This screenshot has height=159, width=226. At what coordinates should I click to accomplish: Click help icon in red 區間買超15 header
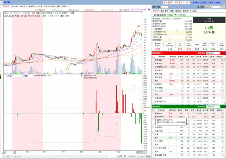coord(196,53)
